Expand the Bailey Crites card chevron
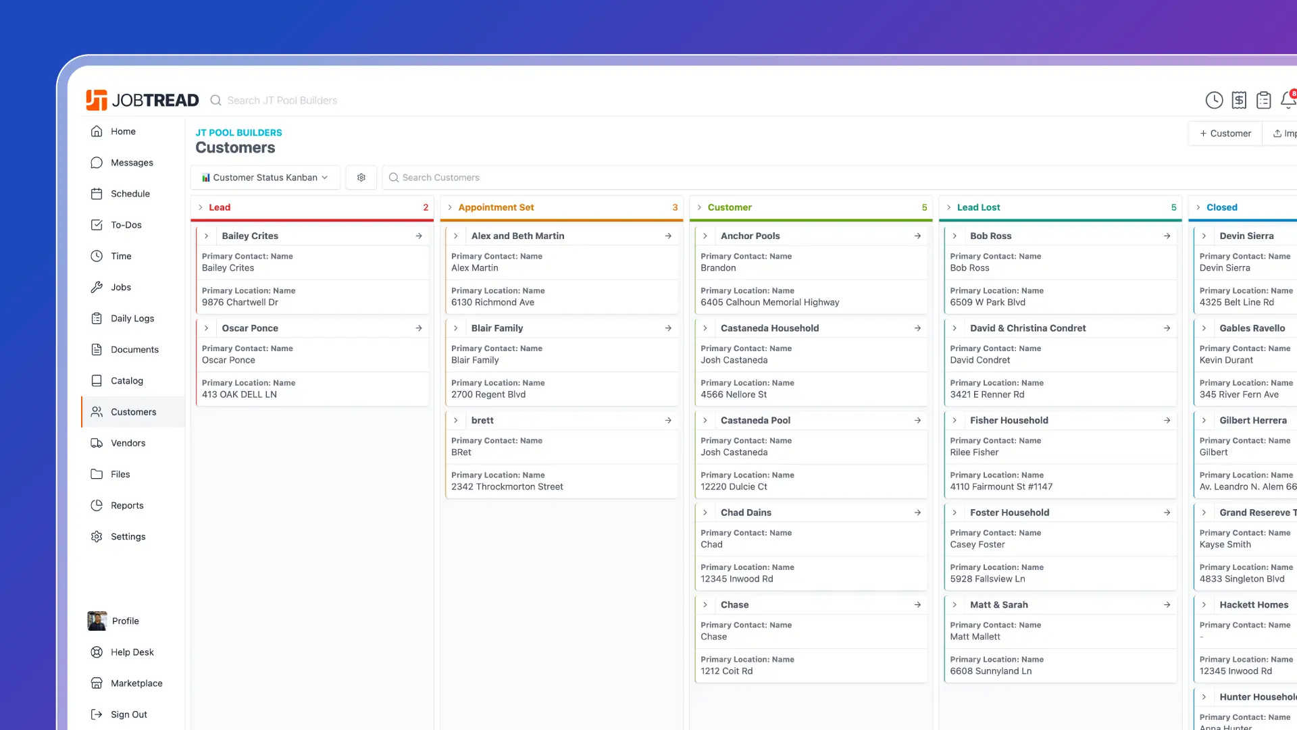The width and height of the screenshot is (1297, 730). pyautogui.click(x=207, y=236)
